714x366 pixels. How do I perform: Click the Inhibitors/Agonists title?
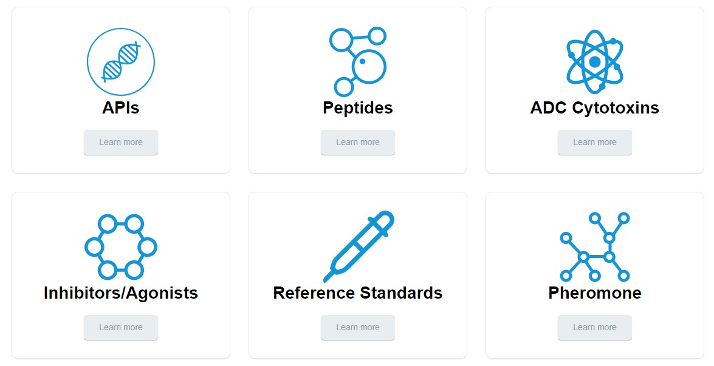click(121, 293)
